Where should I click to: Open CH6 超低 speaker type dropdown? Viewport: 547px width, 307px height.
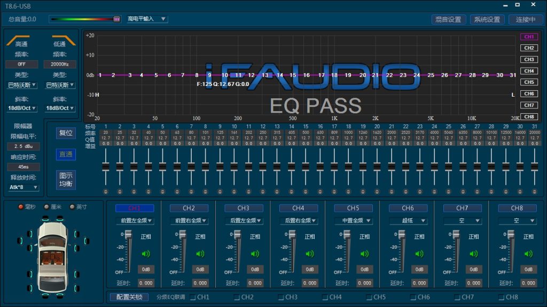tap(408, 221)
